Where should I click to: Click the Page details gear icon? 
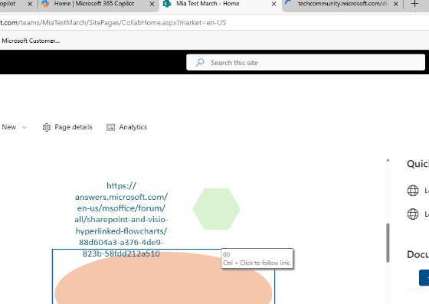(x=47, y=127)
